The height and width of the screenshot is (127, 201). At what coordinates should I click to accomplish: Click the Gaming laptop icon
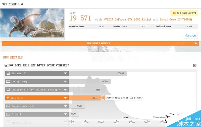[x=8, y=81]
